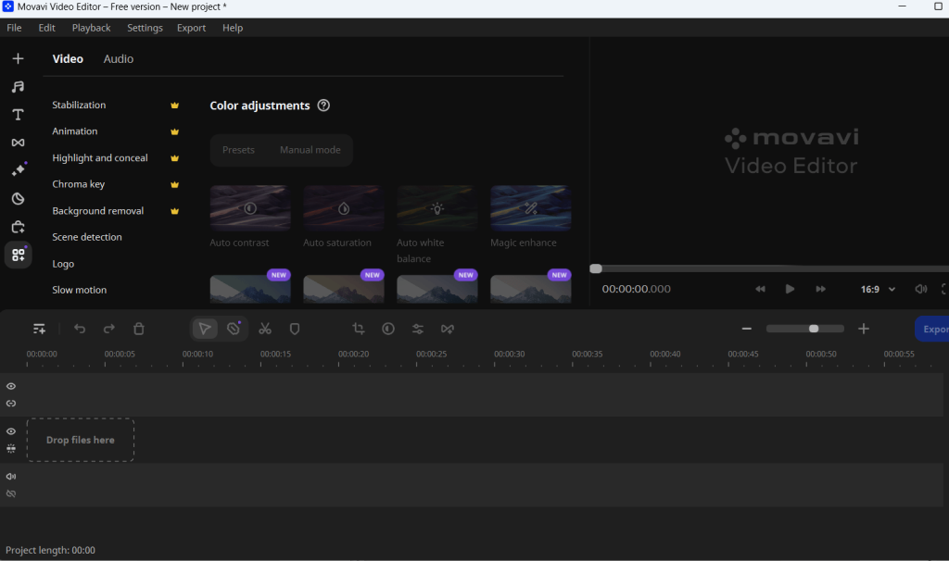Zoom out the timeline with minus
This screenshot has width=949, height=561.
coord(746,329)
